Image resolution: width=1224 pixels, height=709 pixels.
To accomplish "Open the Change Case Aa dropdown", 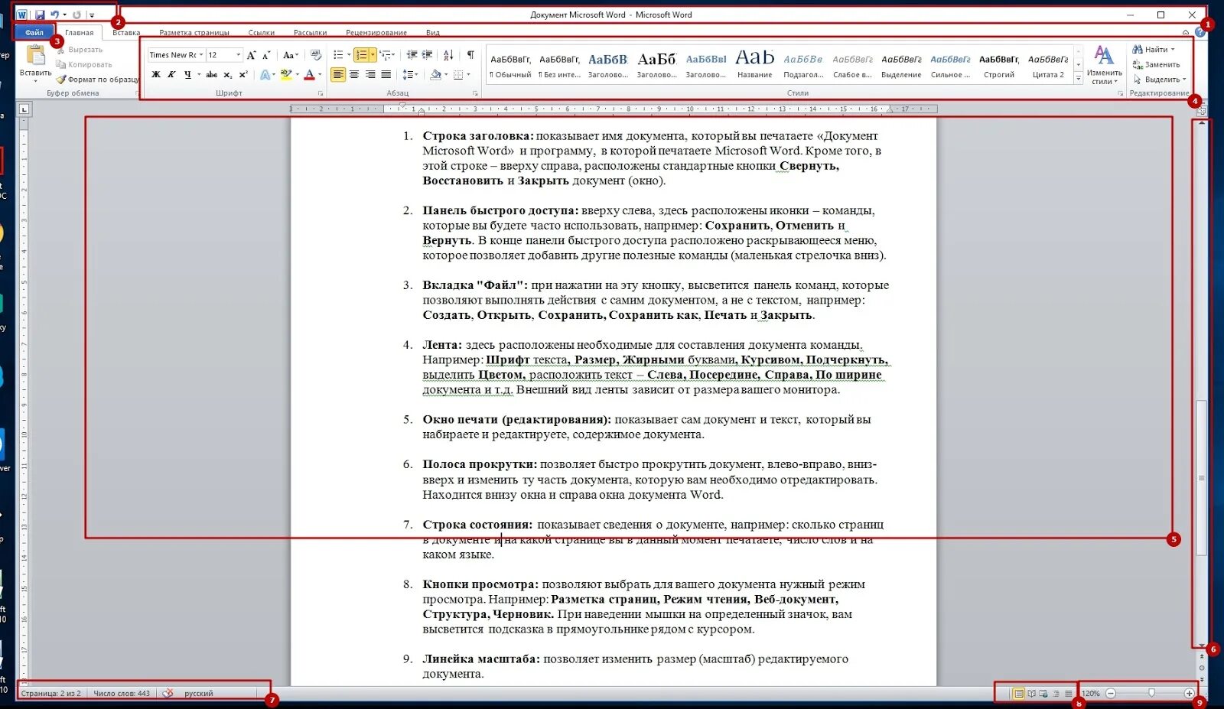I will point(290,55).
